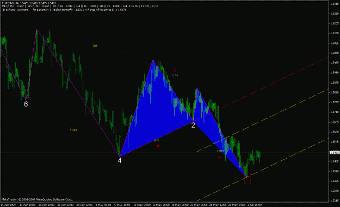Click the down arrow marker above "0.54"
The image size is (340, 207).
pyautogui.click(x=175, y=71)
